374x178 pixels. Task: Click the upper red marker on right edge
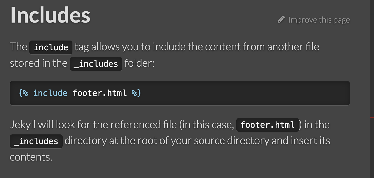coord(372,14)
